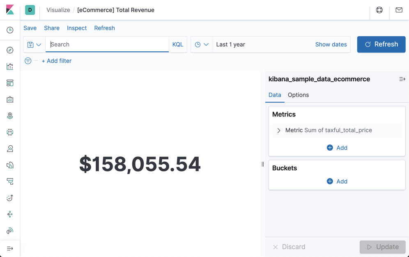This screenshot has height=257, width=409.
Task: Click the Visualize breadcrumb
Action: (x=58, y=10)
